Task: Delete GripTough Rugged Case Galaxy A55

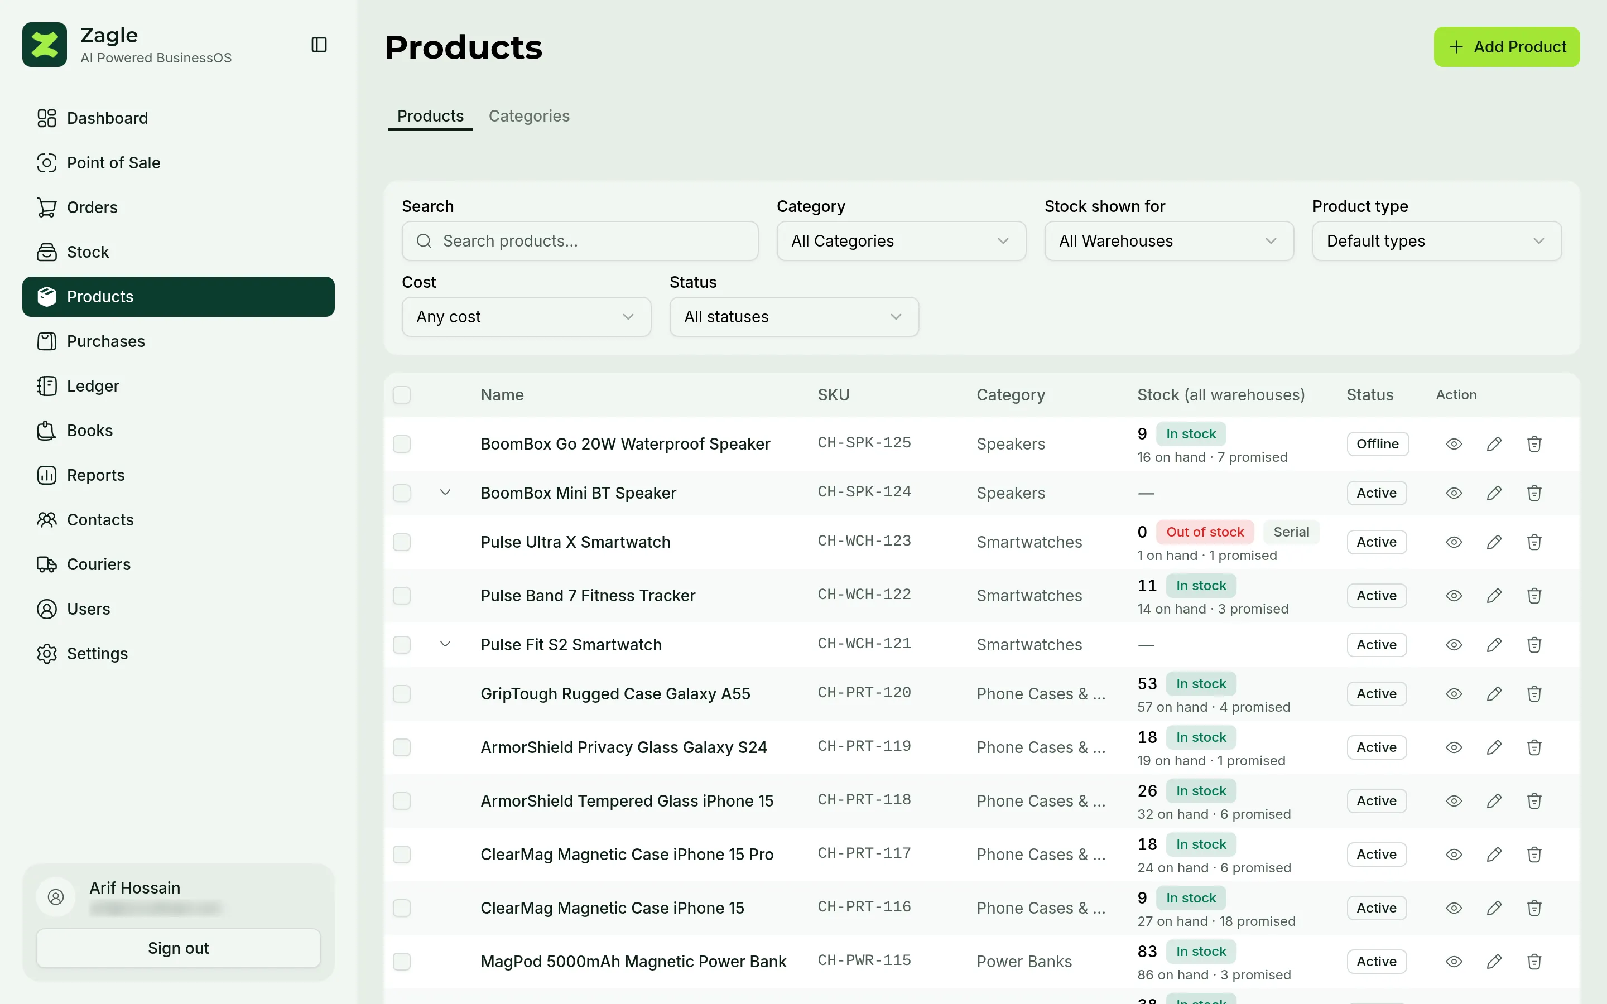Action: pos(1534,694)
